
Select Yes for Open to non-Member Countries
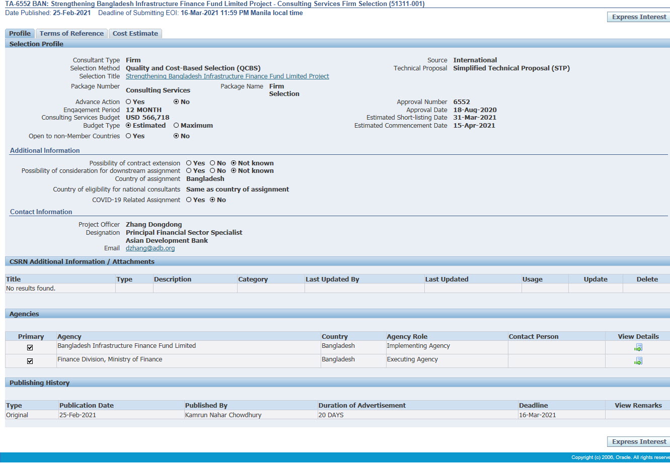[x=128, y=136]
